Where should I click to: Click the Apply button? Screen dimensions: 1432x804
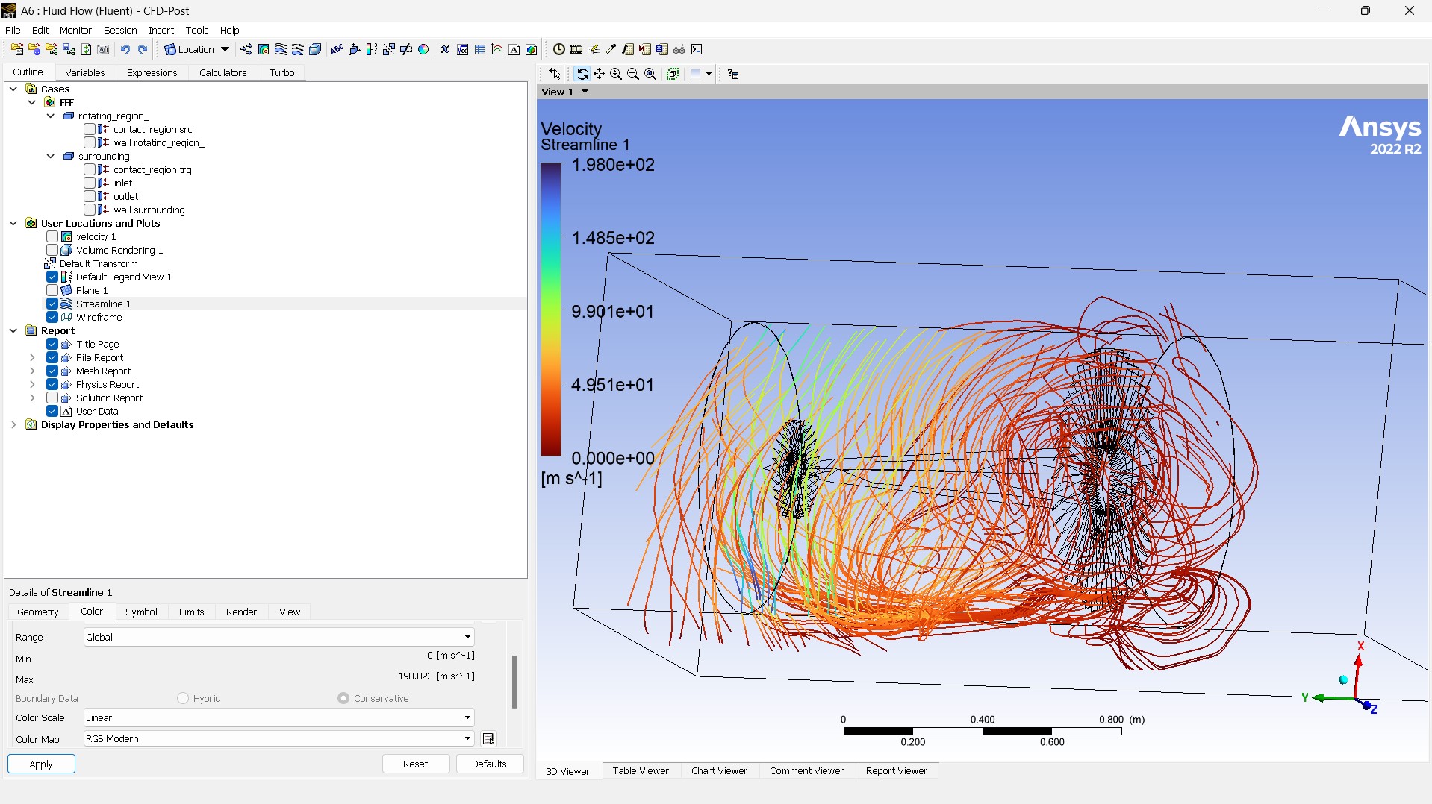point(41,764)
